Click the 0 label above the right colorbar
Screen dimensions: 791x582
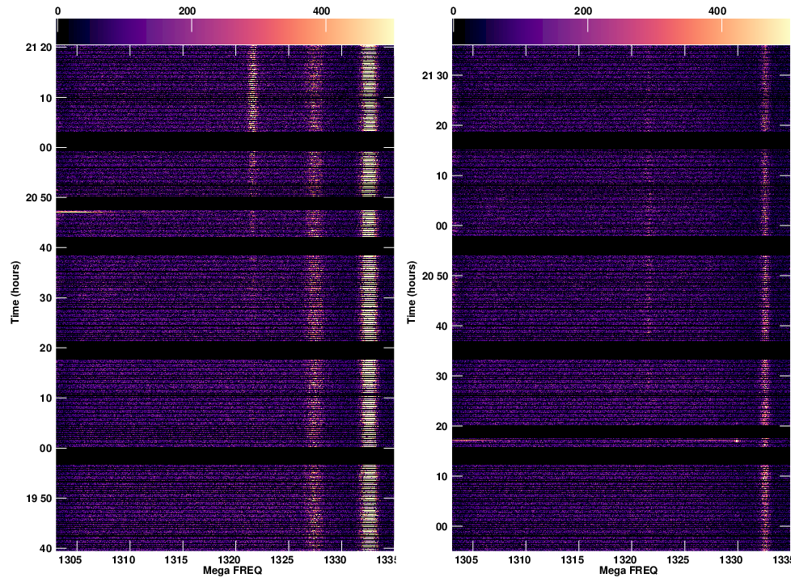coord(453,11)
